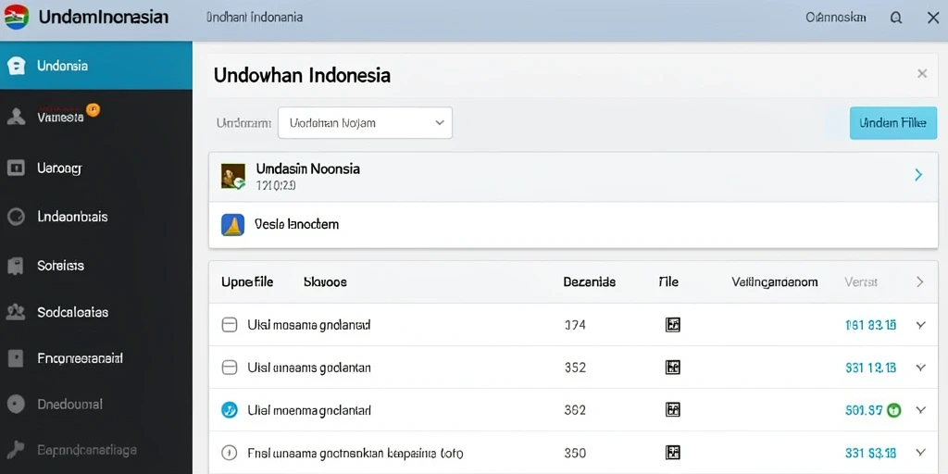Click the orange notification badge near Vameota
The height and width of the screenshot is (474, 948).
(x=93, y=109)
